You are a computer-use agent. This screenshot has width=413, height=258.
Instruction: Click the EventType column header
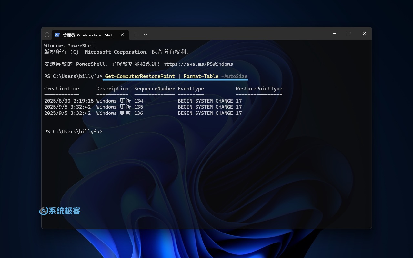pyautogui.click(x=191, y=89)
